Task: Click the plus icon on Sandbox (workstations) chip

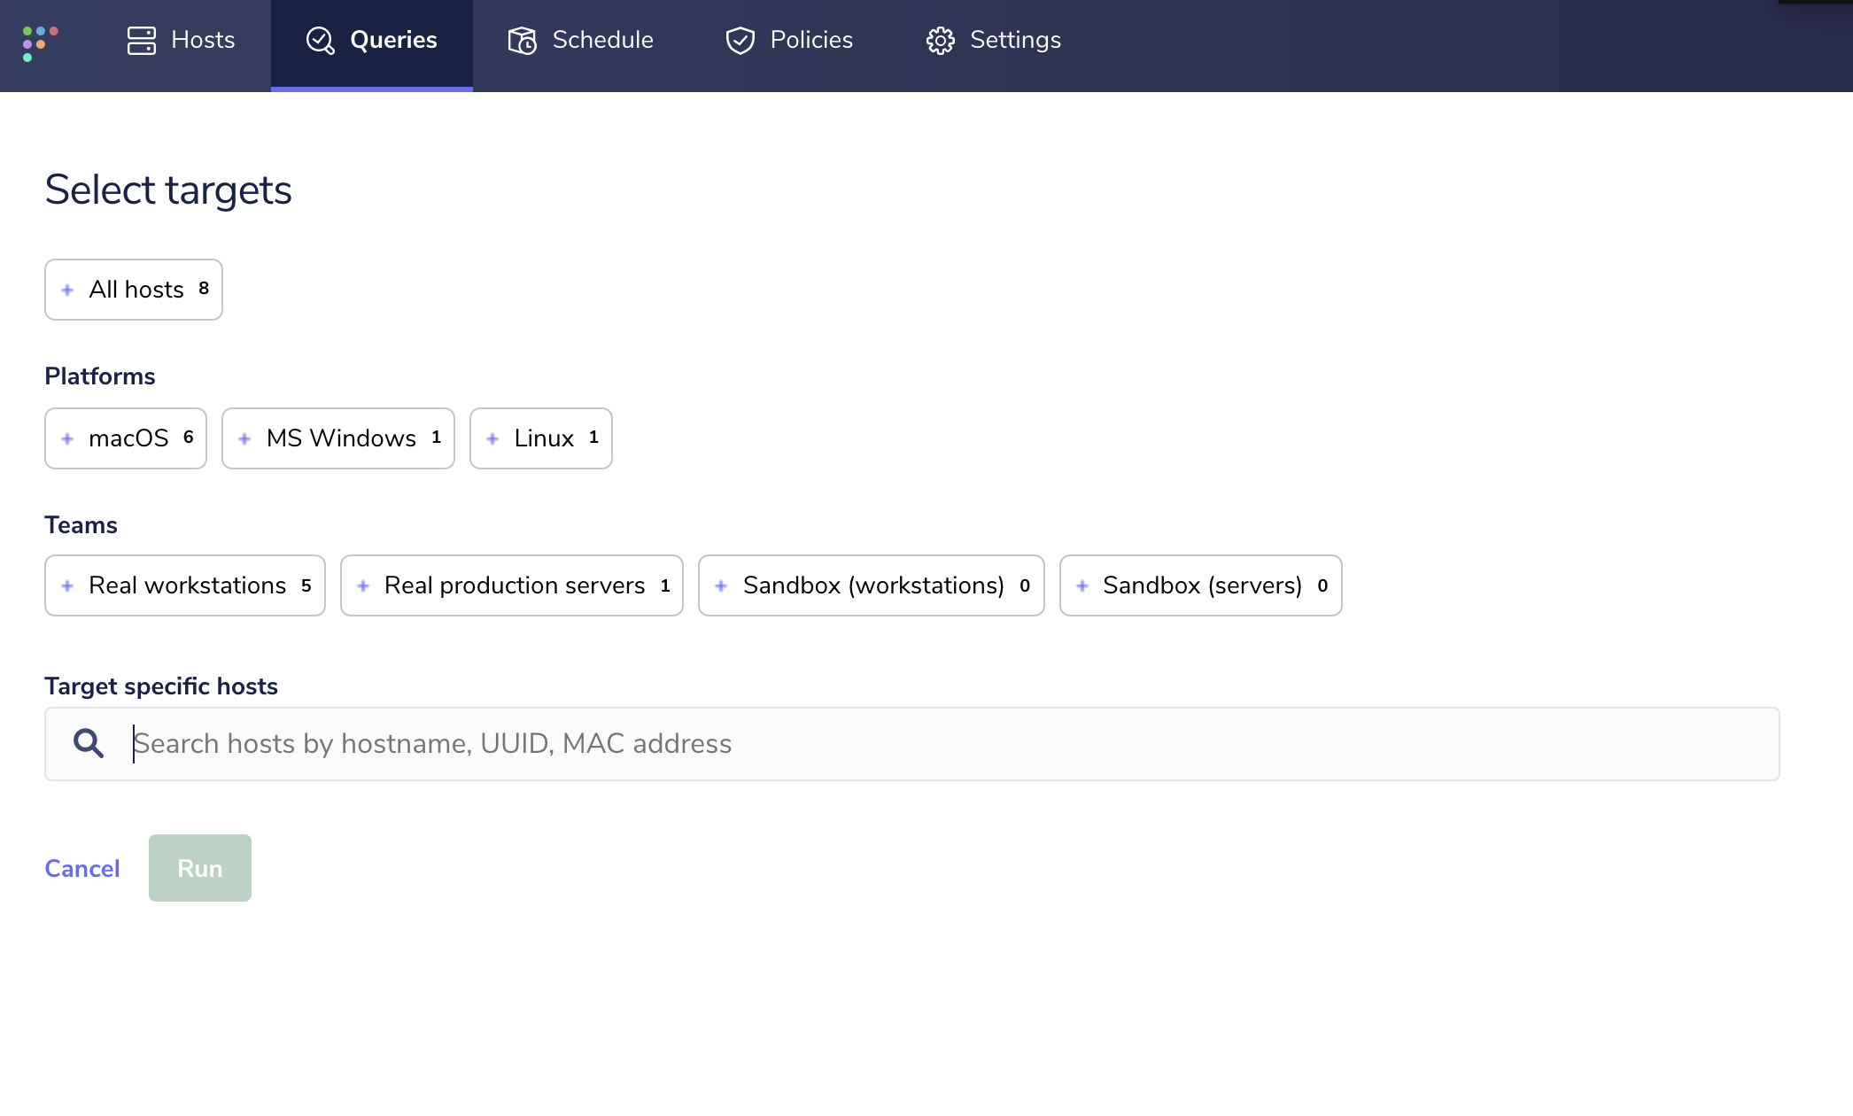Action: 722,585
